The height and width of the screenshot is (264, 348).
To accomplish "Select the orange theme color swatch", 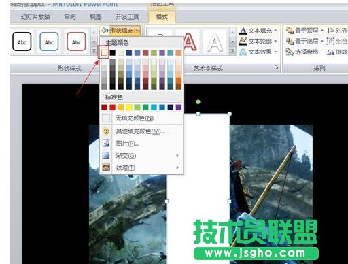I will 179,53.
